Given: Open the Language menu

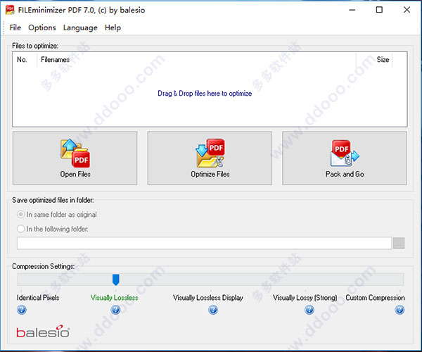Looking at the screenshot, I should coord(80,27).
